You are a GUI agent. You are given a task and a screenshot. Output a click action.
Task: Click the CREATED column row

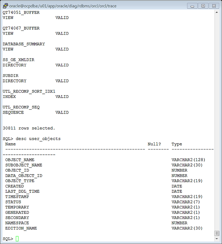coord(94,186)
